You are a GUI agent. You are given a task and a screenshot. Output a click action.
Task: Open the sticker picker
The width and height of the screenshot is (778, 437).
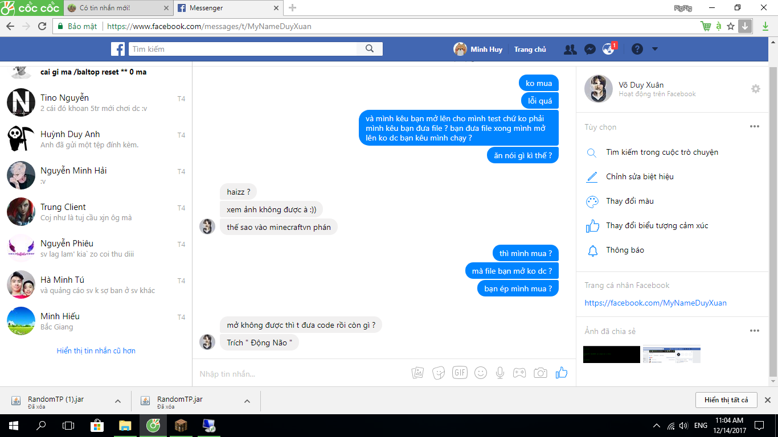tap(439, 373)
